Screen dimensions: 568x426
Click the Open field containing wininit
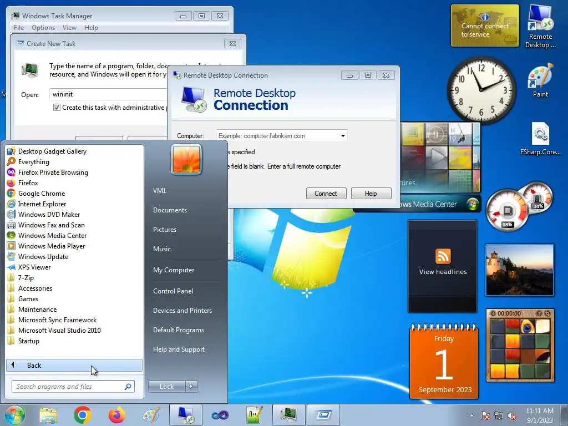[x=109, y=94]
